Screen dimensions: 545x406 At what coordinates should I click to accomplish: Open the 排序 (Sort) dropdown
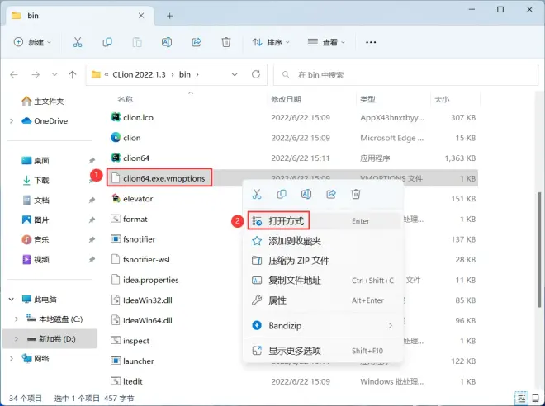[x=271, y=42]
